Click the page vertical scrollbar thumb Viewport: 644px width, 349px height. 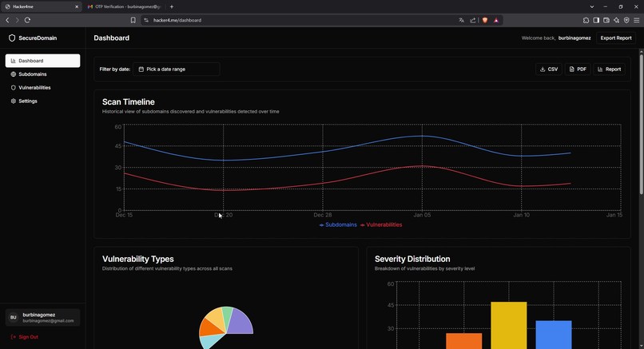(641, 124)
